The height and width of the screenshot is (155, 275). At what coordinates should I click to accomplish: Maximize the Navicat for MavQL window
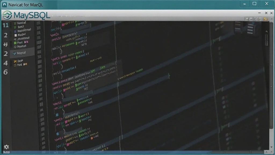click(254, 4)
